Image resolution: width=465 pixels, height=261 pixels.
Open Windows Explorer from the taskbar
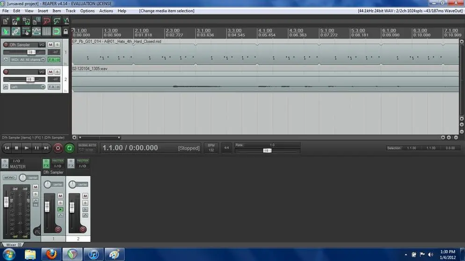pos(30,254)
